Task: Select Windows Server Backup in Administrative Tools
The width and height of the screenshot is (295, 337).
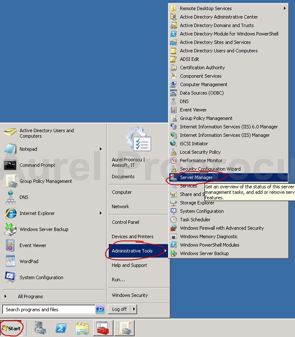Action: (229, 253)
